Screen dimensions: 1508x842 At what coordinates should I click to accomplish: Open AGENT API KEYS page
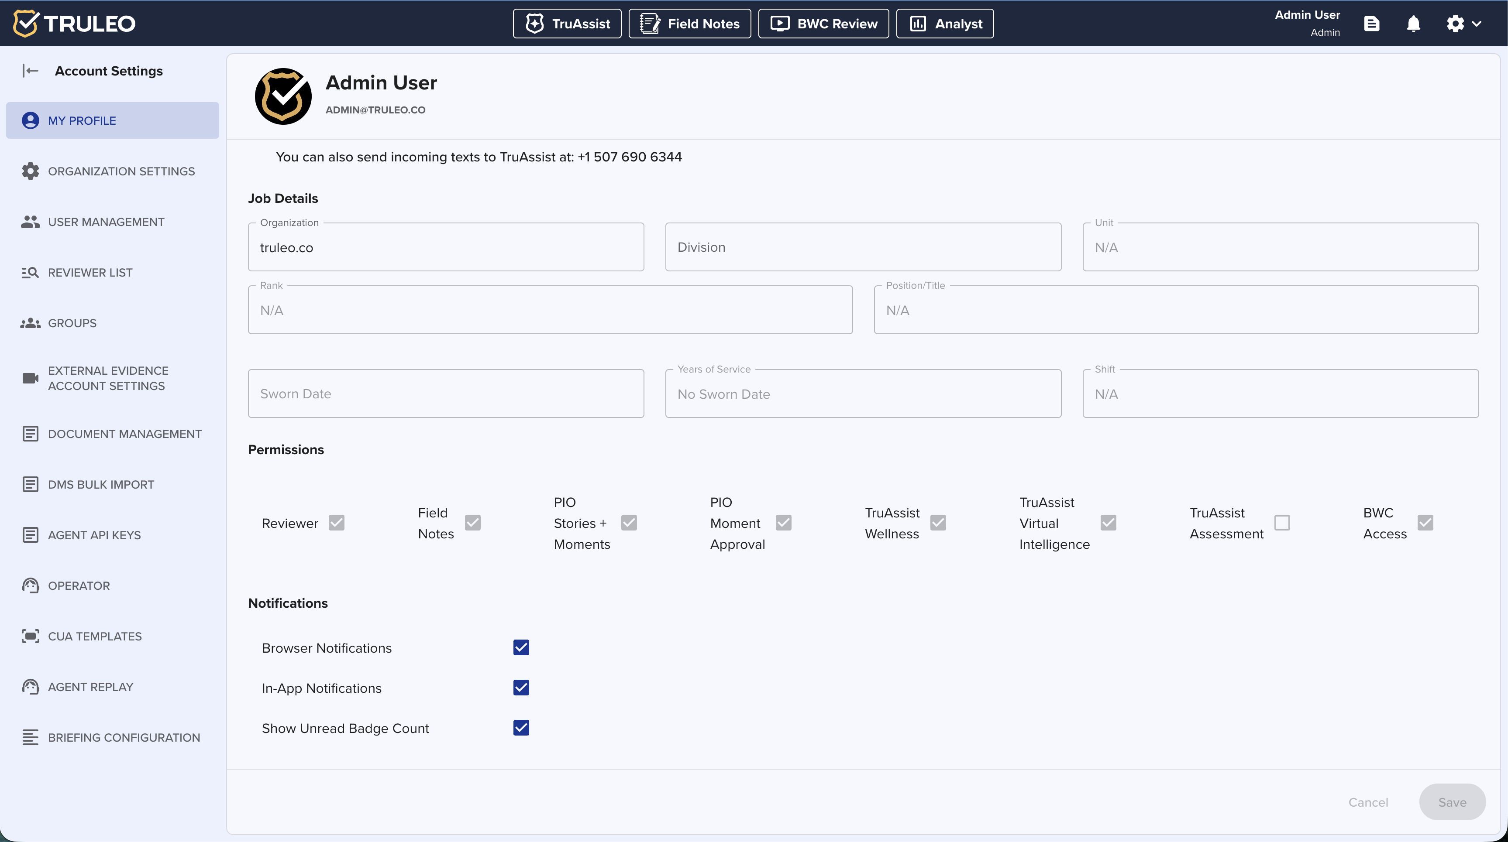point(112,535)
